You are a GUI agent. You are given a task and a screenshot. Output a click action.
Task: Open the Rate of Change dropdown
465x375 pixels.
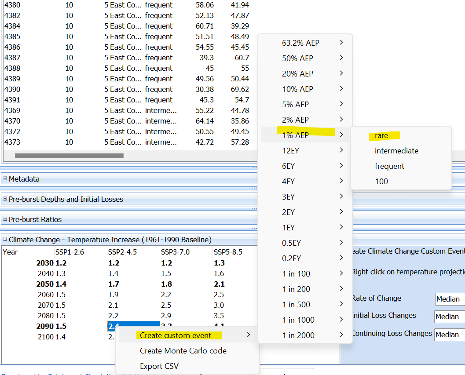[449, 299]
